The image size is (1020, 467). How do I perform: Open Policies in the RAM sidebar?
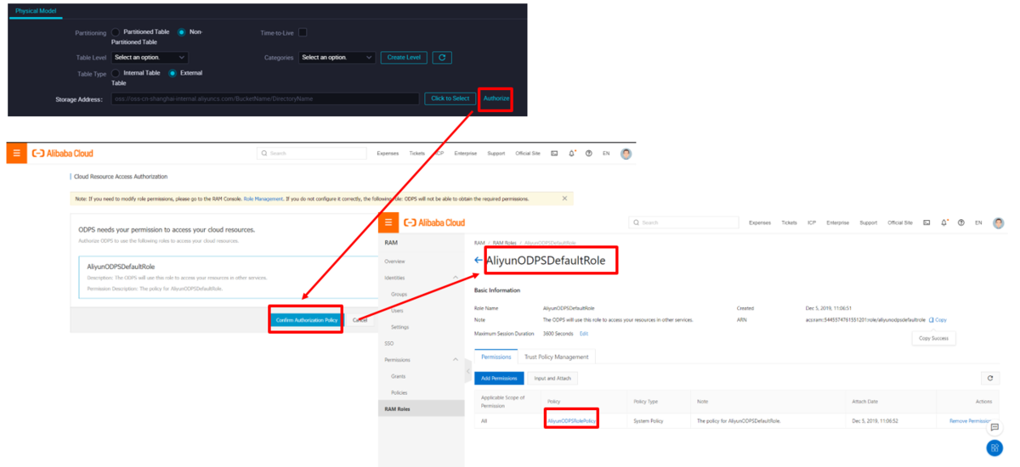point(399,392)
